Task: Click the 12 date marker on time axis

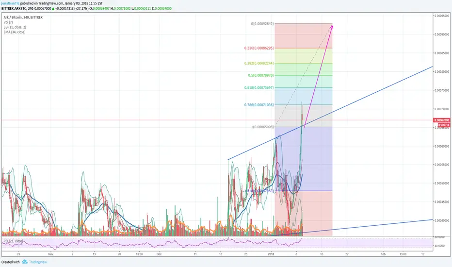Action: coord(422,254)
